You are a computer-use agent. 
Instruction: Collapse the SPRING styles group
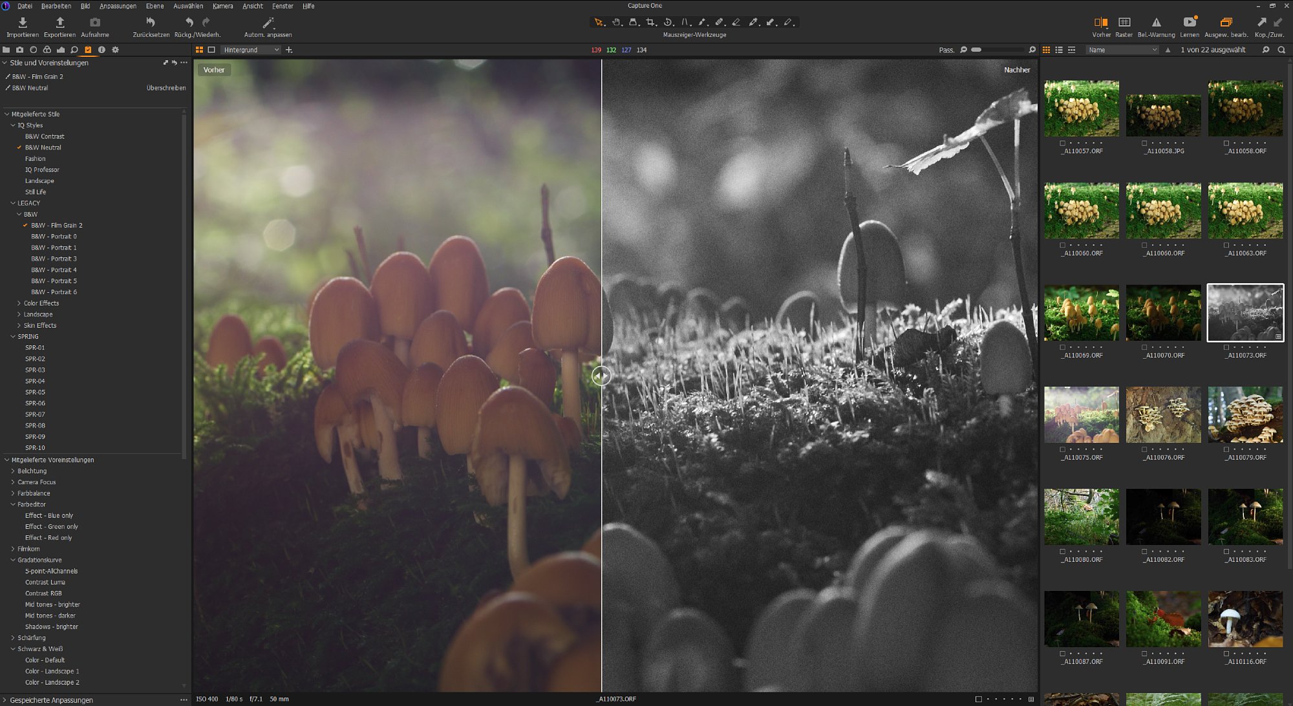tap(13, 337)
